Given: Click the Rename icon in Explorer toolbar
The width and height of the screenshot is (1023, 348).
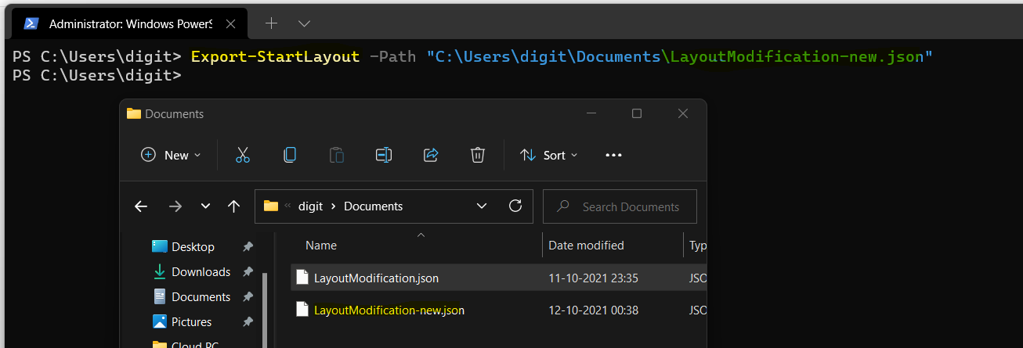Looking at the screenshot, I should click(x=384, y=155).
